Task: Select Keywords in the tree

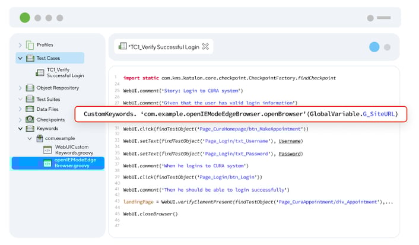Action: 47,129
